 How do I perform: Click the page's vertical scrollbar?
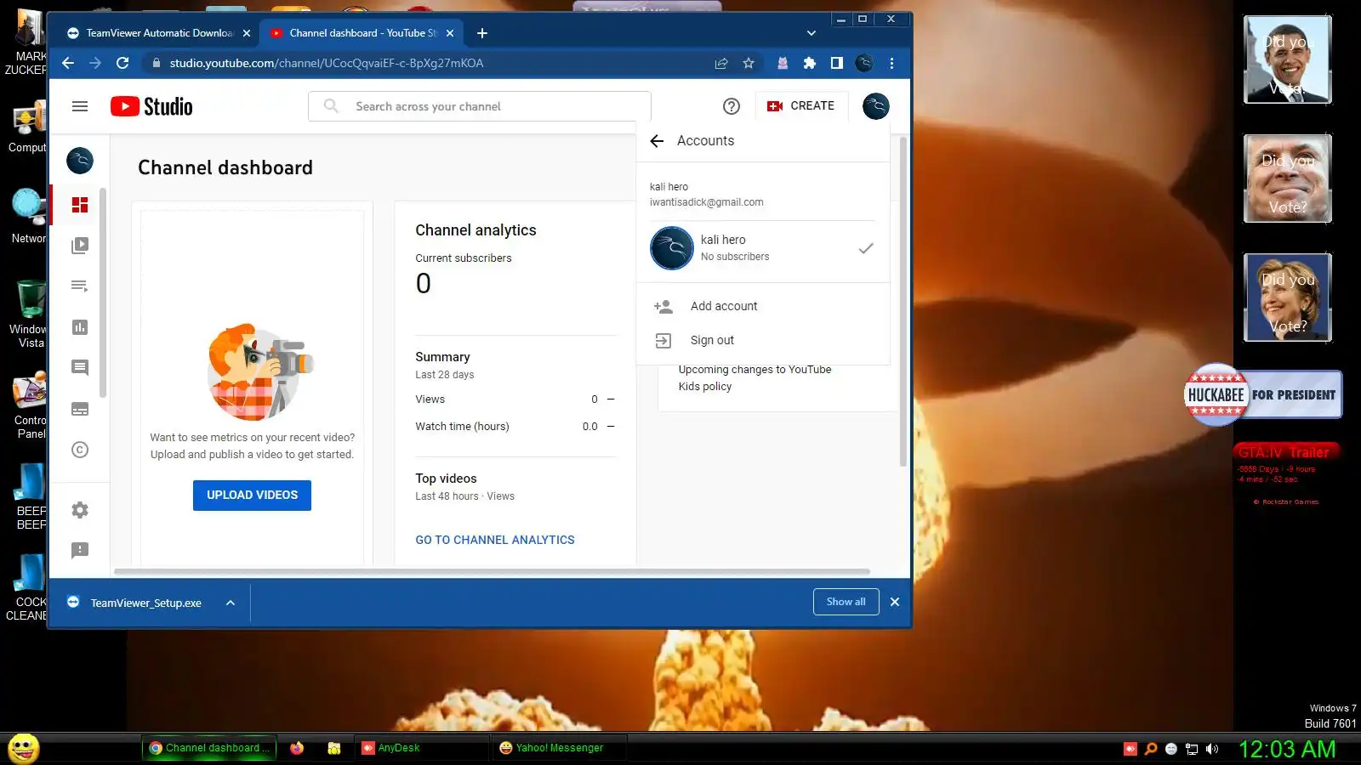tap(903, 302)
